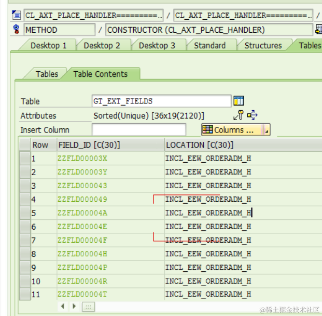The height and width of the screenshot is (316, 322).
Task: Click the scroll left arrow below the table
Action: pyautogui.click(x=63, y=306)
